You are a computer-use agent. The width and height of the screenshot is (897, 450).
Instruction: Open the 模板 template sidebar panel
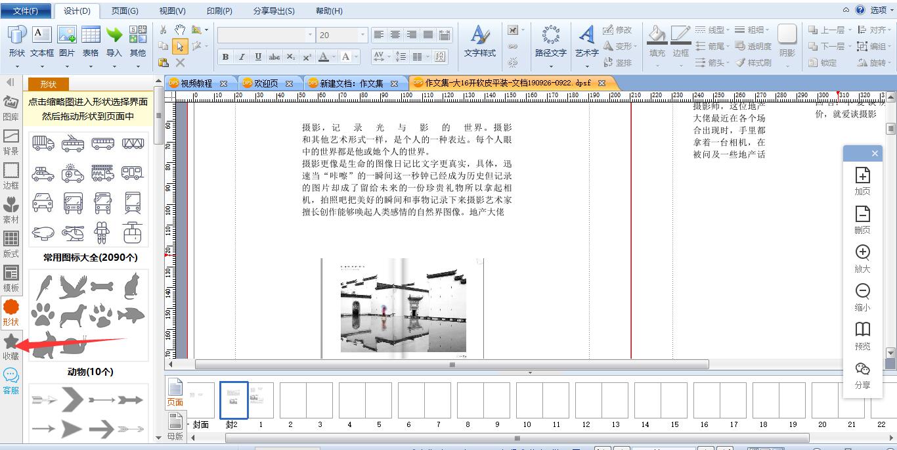[11, 279]
